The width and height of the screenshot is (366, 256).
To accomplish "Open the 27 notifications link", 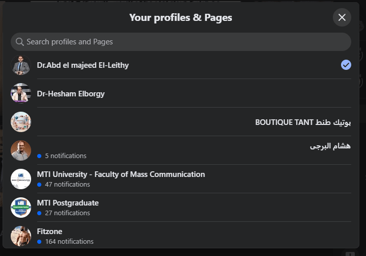I will pos(67,213).
